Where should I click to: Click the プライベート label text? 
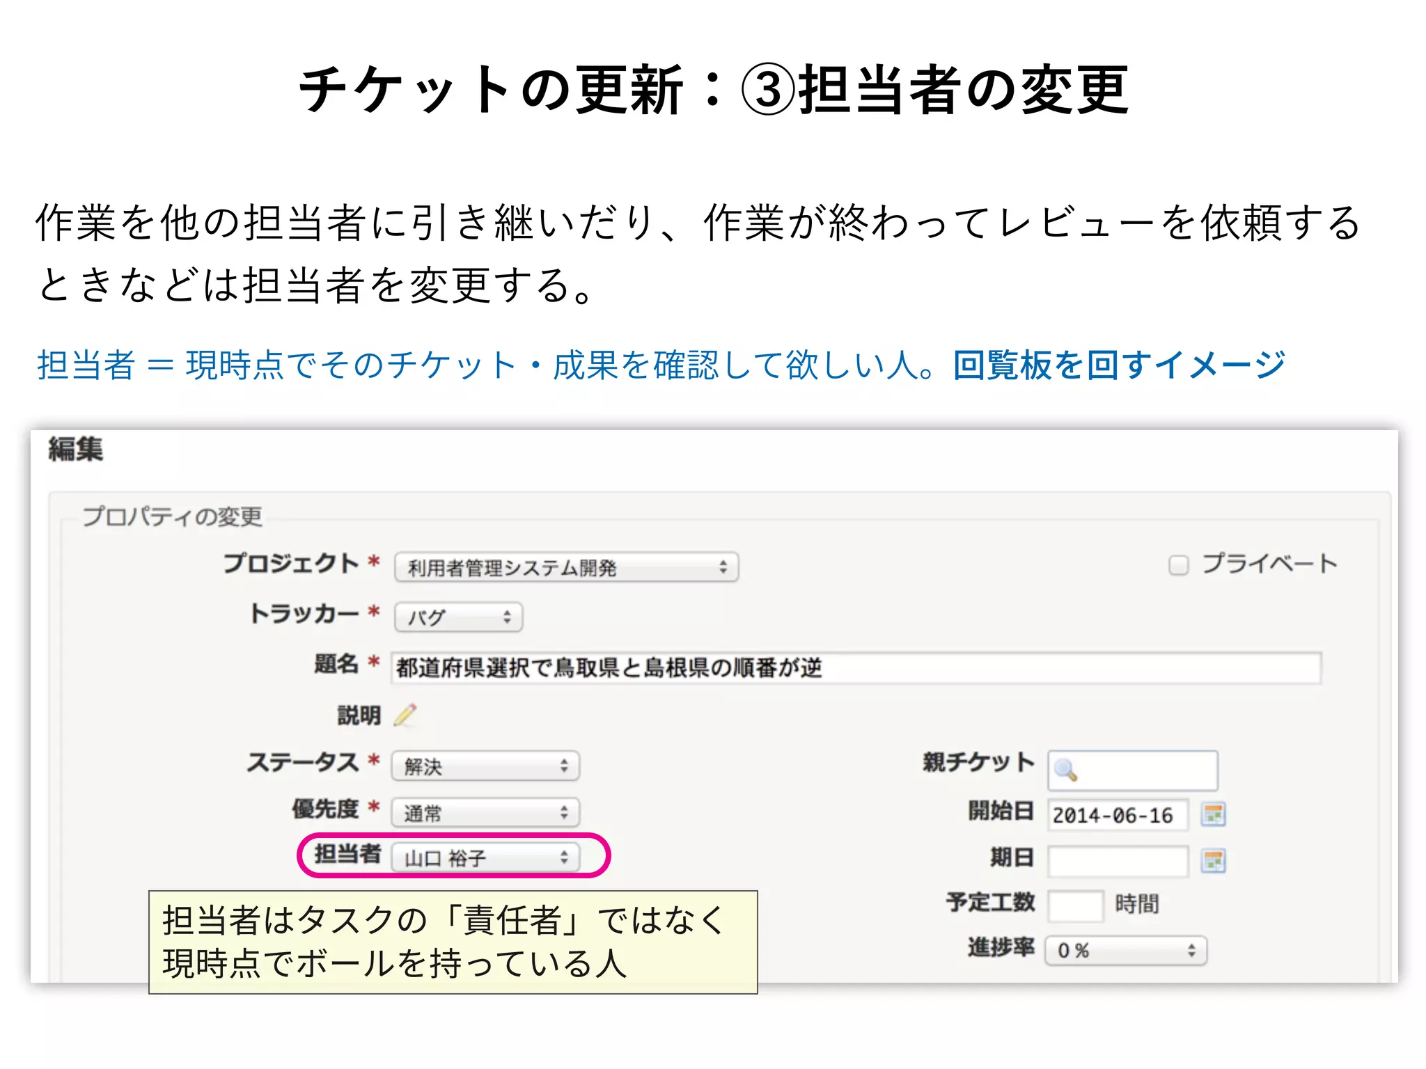(1269, 564)
